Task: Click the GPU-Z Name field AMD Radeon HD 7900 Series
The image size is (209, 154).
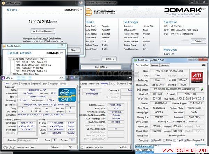Action: click(x=169, y=71)
